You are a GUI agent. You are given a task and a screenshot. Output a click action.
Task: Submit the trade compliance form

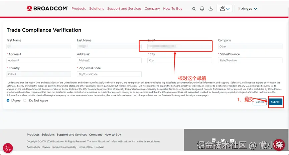coord(275,102)
